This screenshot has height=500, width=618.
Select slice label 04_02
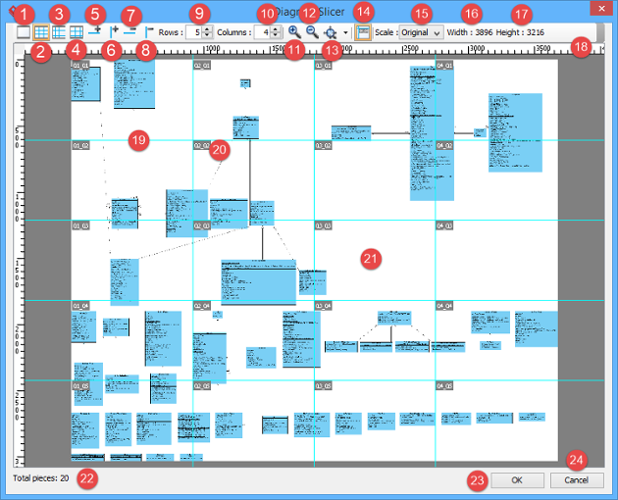[x=444, y=145]
